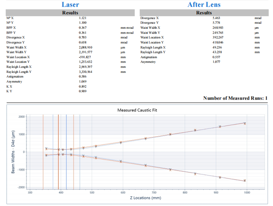The height and width of the screenshot is (206, 273).
Task: Select the Results header under After Lens
Action: tap(204, 13)
